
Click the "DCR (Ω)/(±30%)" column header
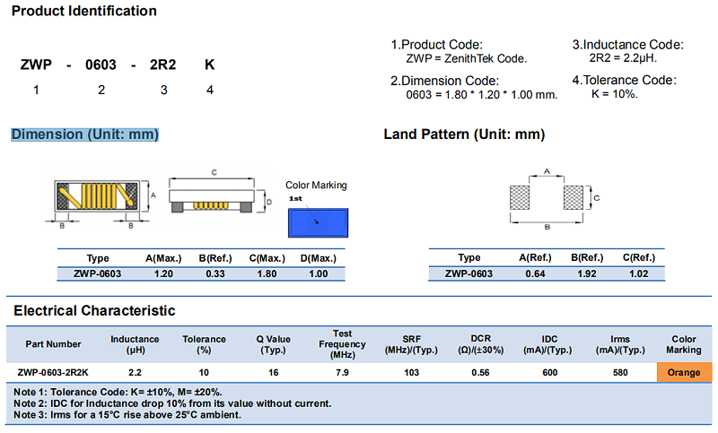(481, 345)
